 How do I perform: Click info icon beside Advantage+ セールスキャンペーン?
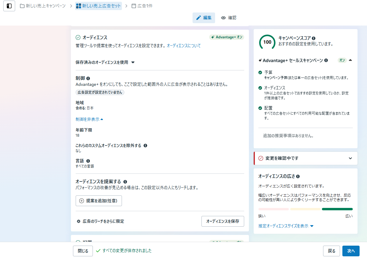[326, 60]
